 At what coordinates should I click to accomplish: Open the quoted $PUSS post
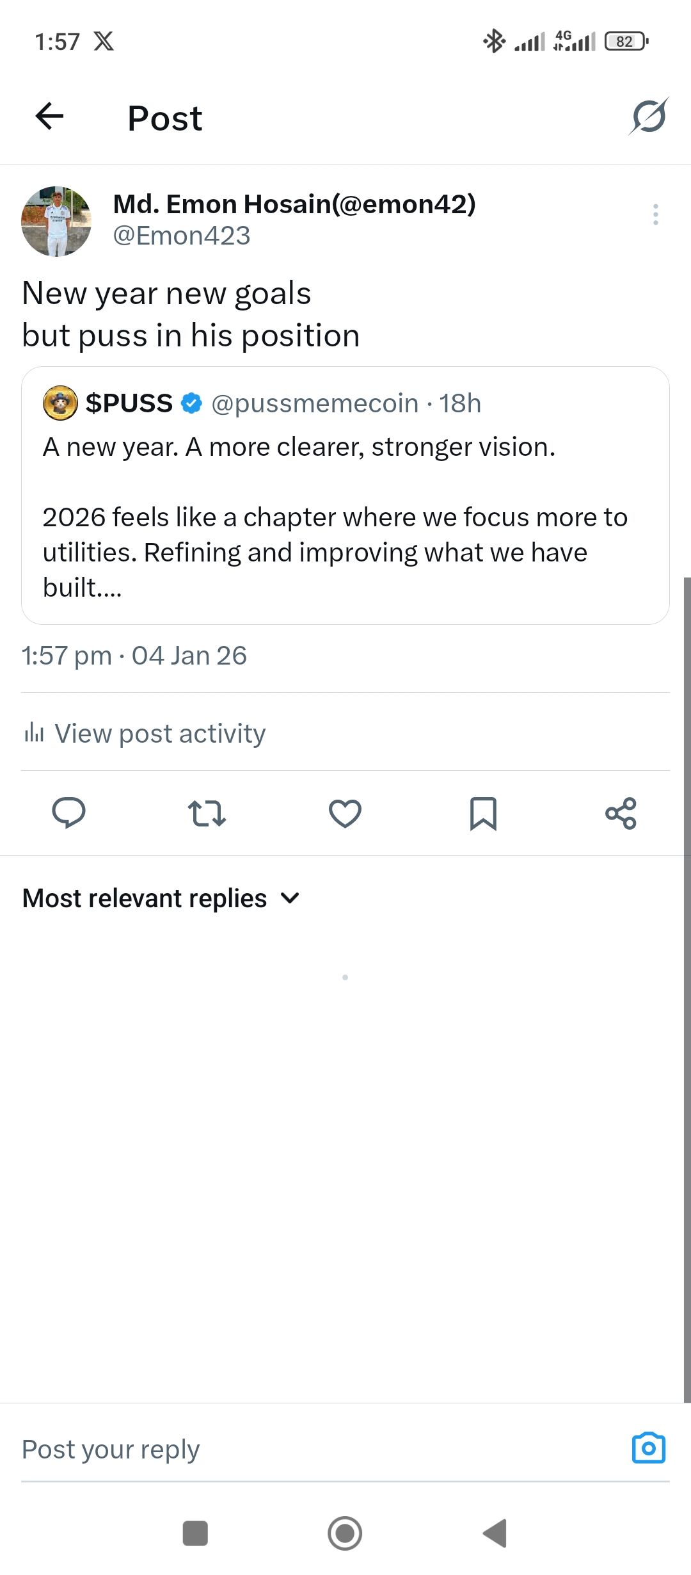pos(345,517)
